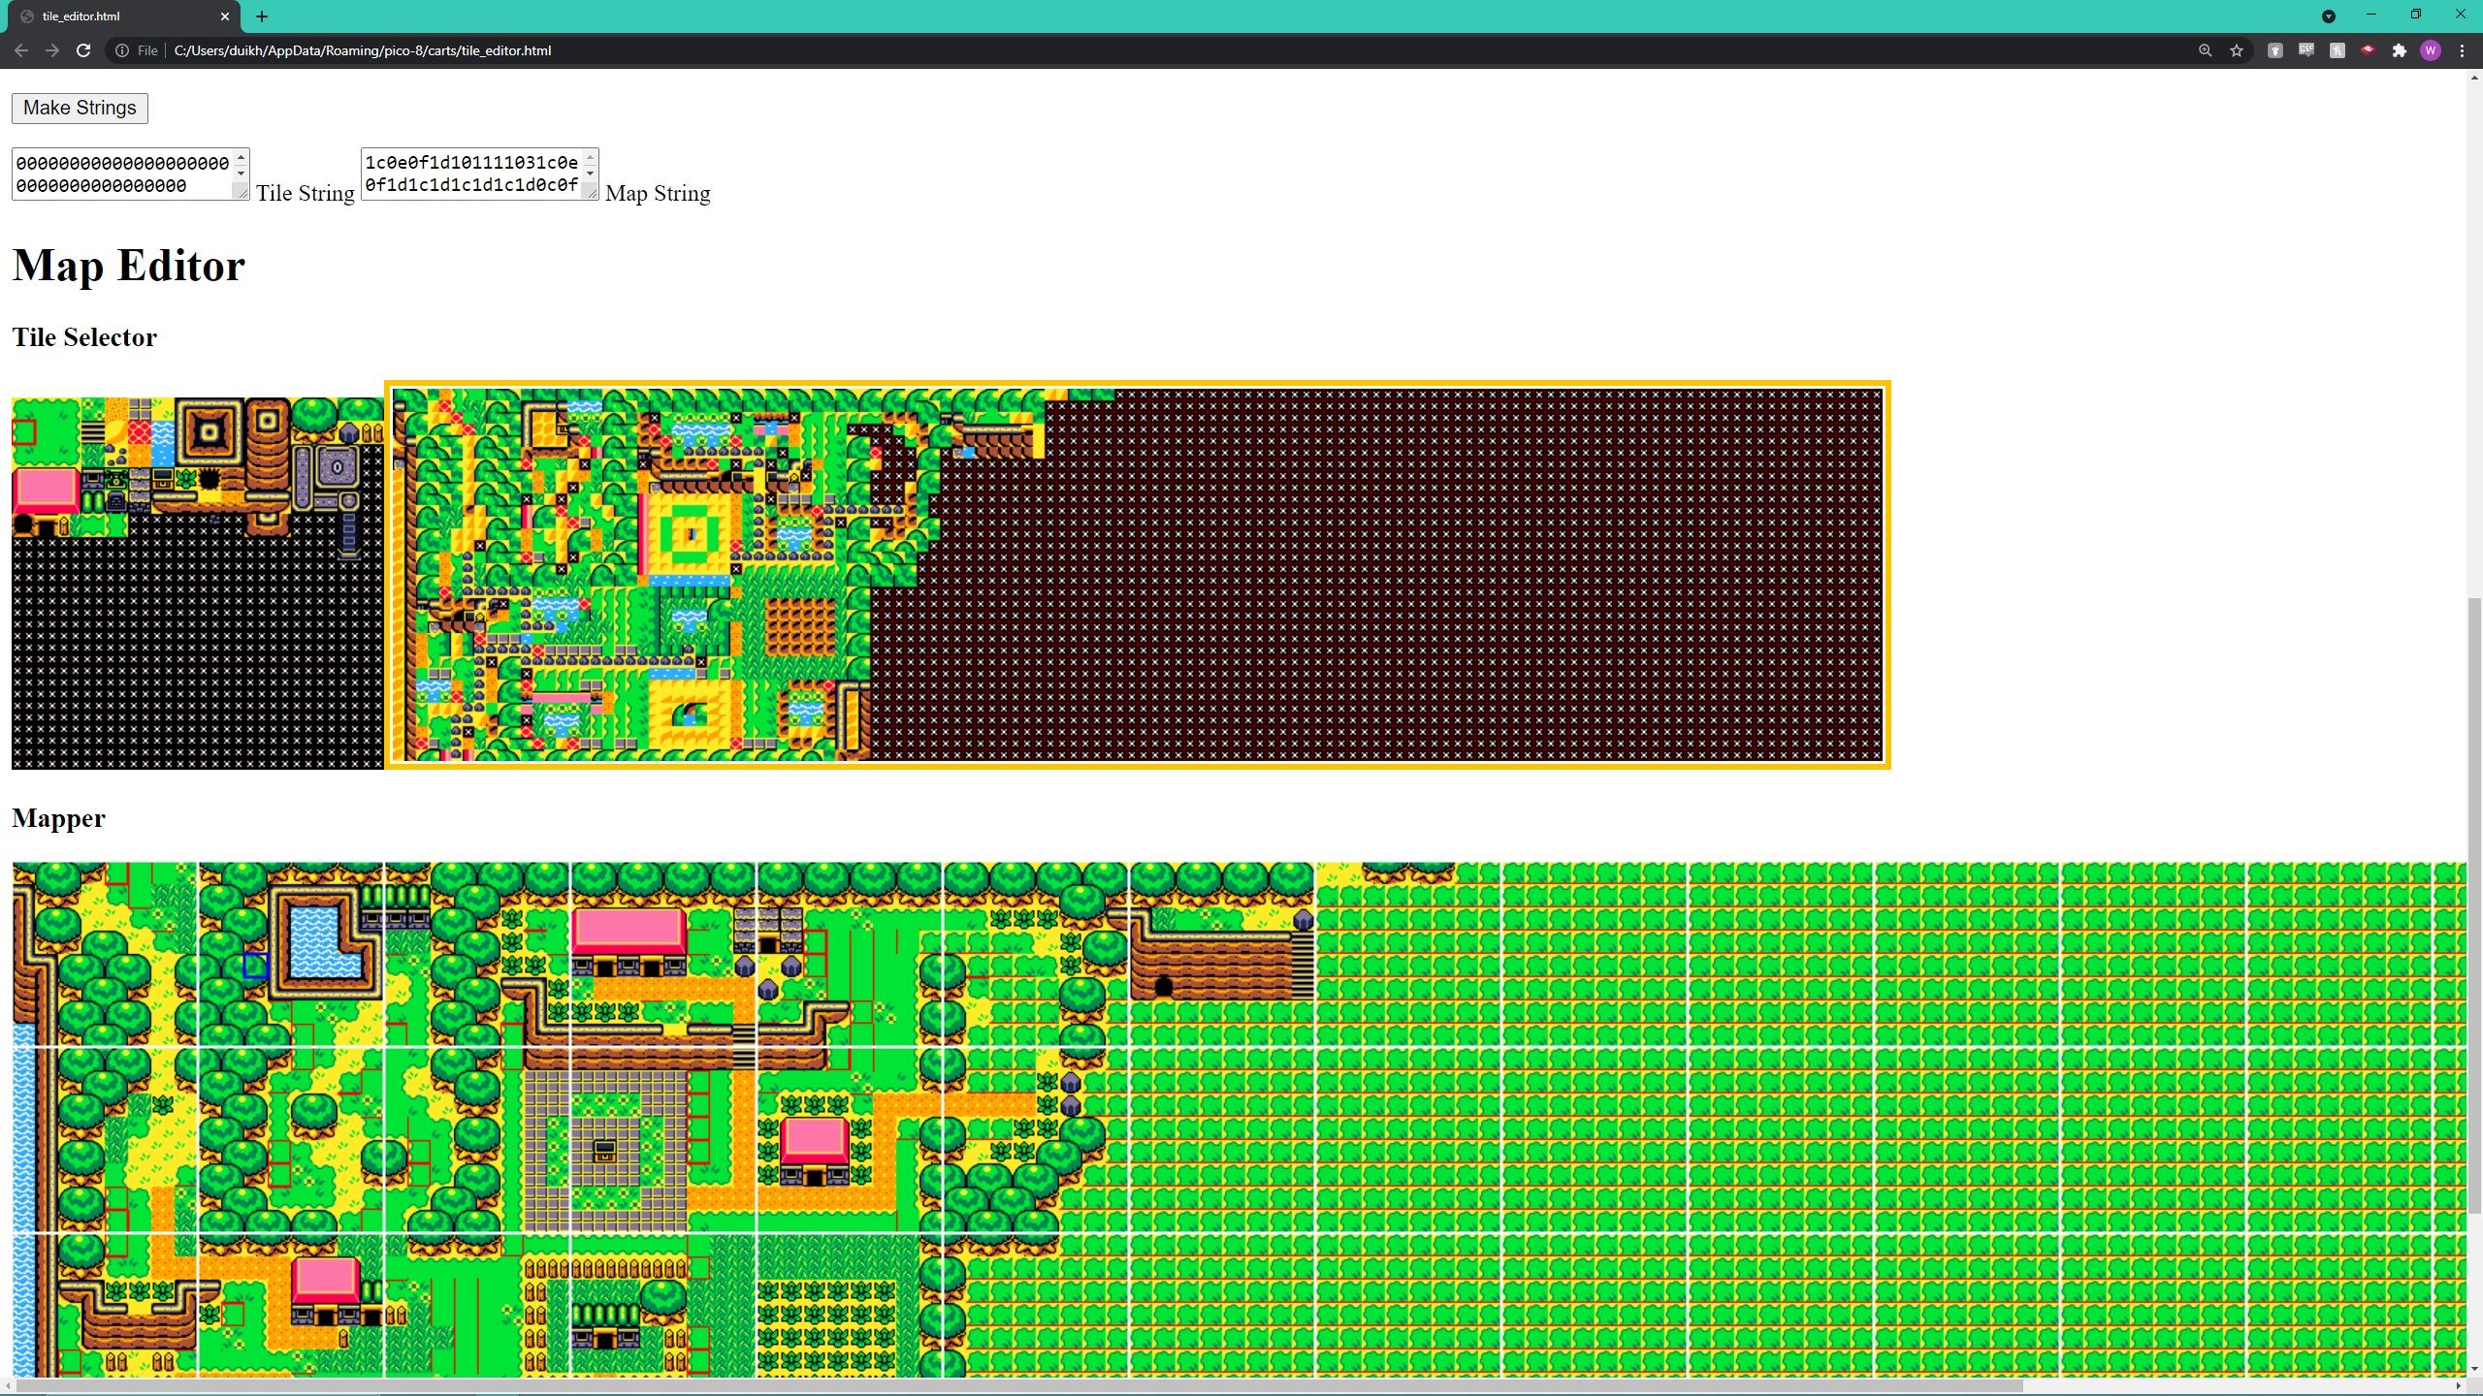Select the round tree tile in Tile Selector

tap(314, 421)
